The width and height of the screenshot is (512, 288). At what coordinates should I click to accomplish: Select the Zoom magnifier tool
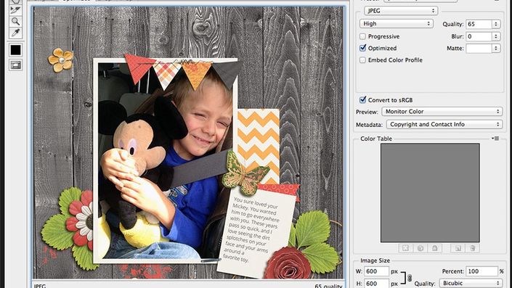click(15, 21)
